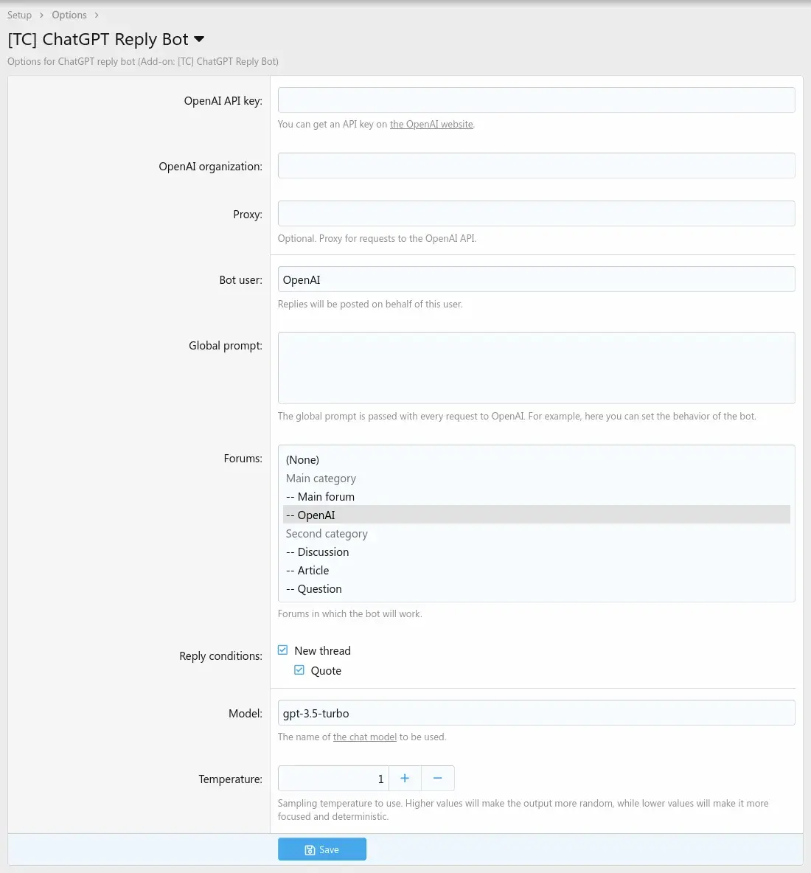Image resolution: width=811 pixels, height=873 pixels.
Task: Uncheck the New thread checkbox
Action: click(x=283, y=650)
